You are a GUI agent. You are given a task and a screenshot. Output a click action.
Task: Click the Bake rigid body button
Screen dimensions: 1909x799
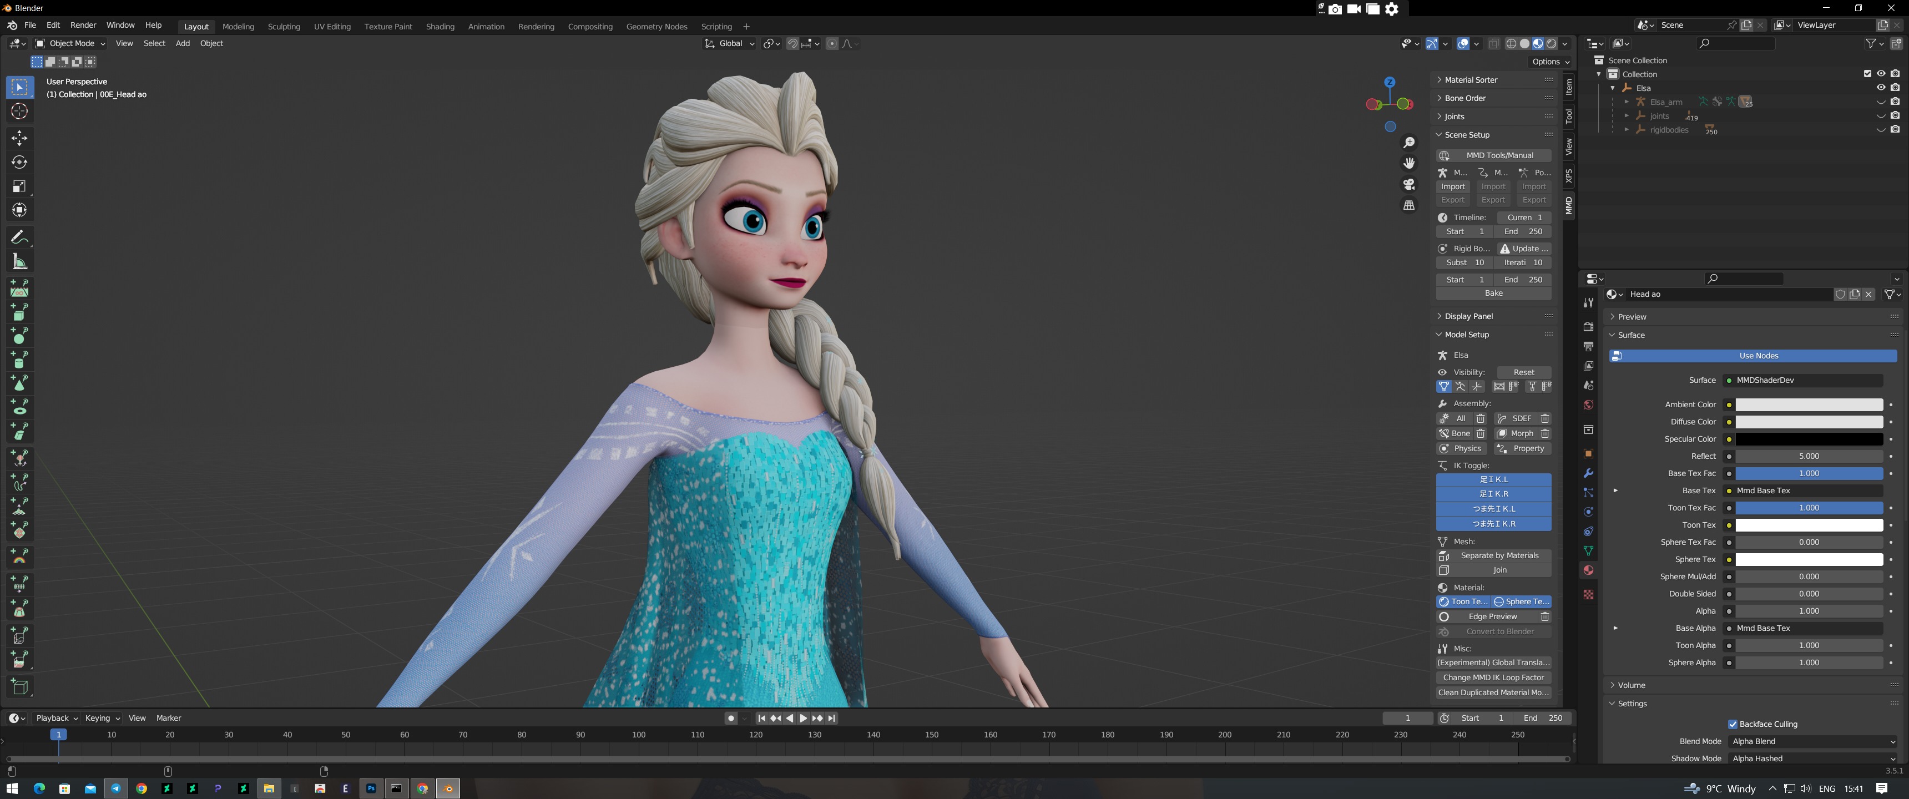click(1493, 294)
